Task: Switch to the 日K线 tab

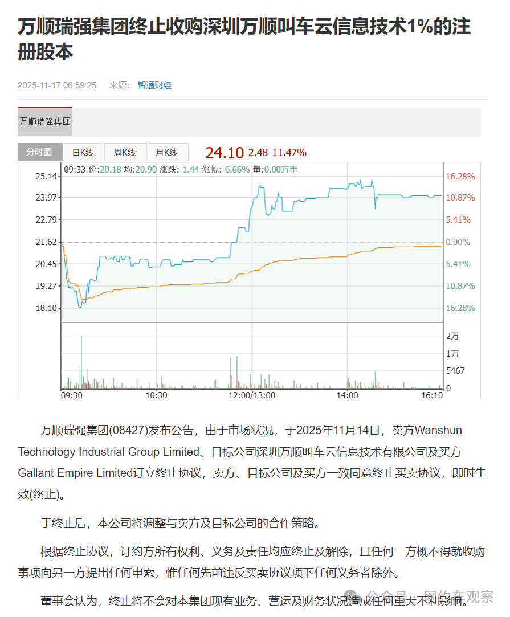Action: pyautogui.click(x=83, y=152)
